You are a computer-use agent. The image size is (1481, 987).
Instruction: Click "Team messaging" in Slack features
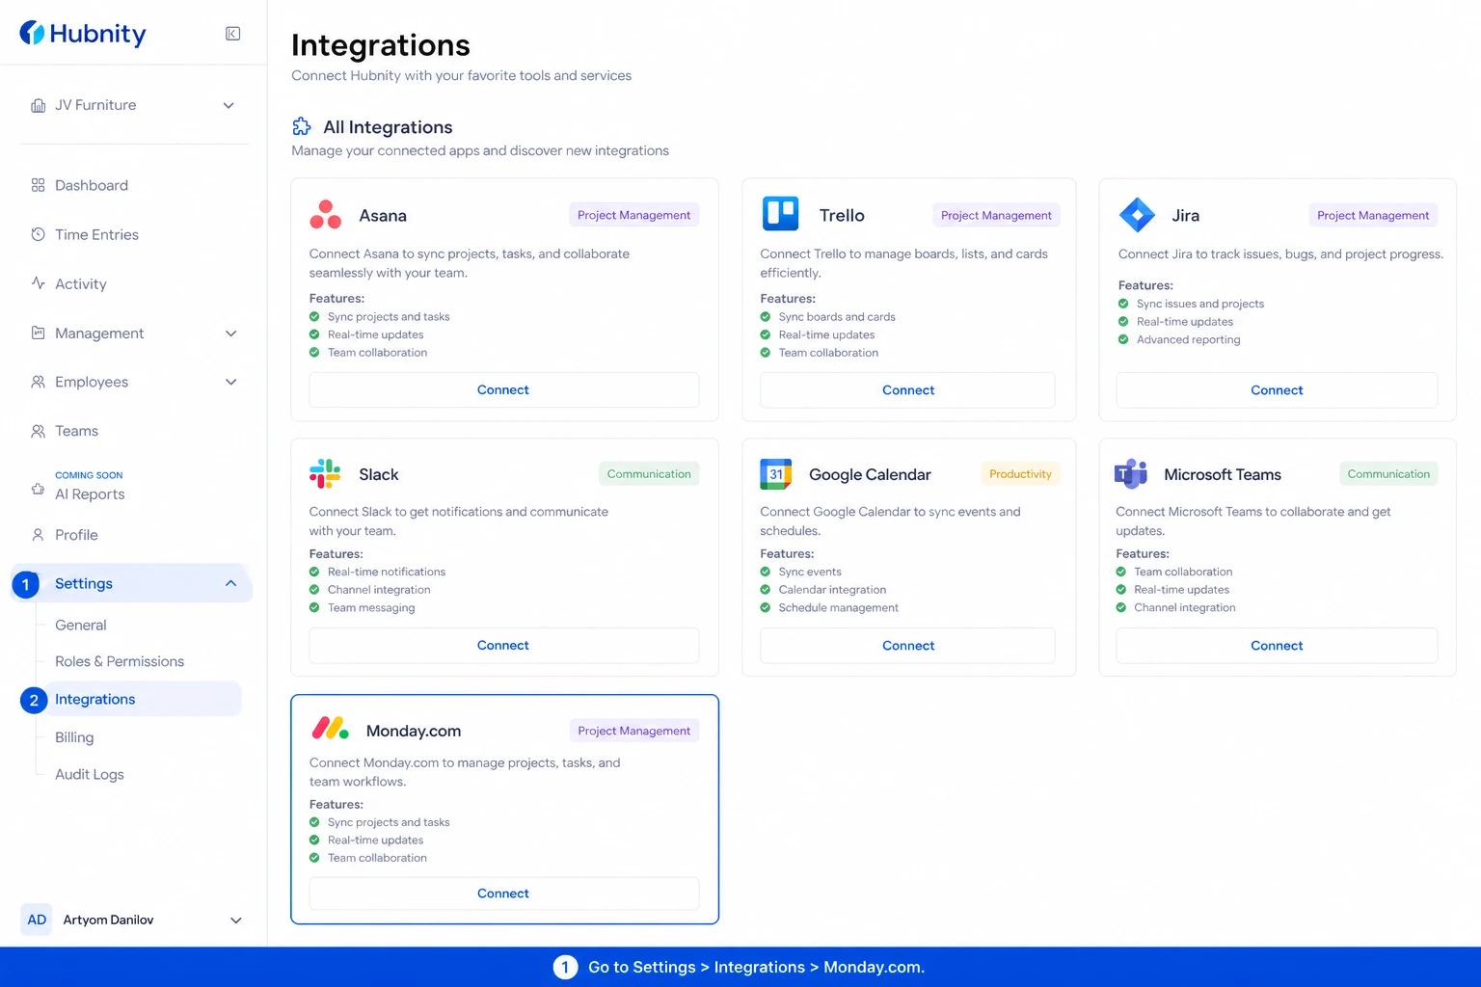point(371,607)
